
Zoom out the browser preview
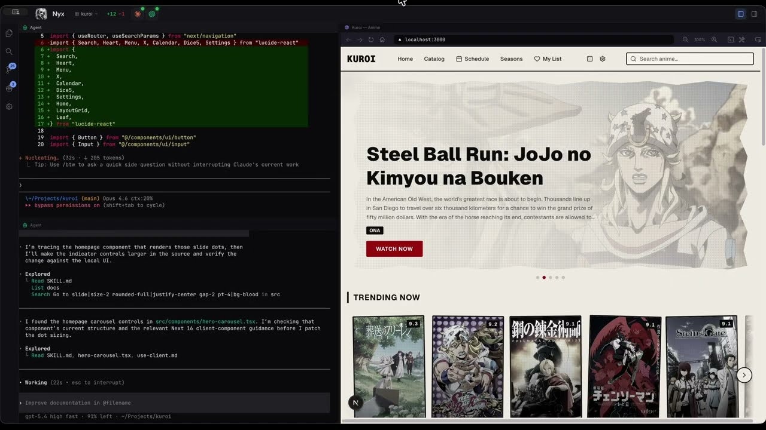685,39
